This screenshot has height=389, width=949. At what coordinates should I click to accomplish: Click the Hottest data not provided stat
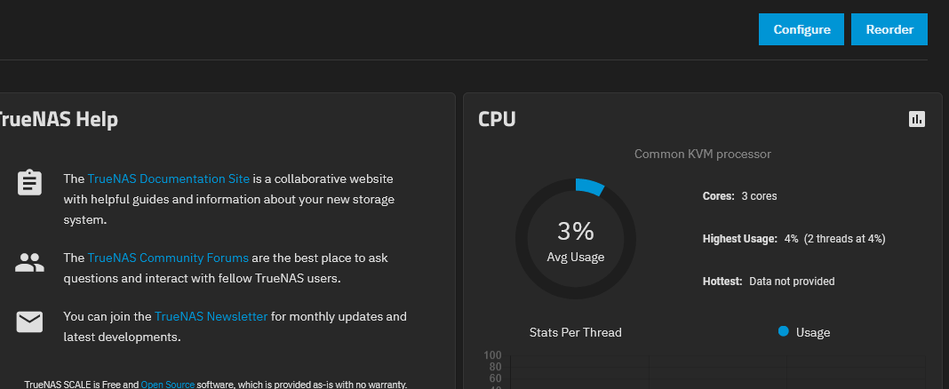tap(769, 282)
